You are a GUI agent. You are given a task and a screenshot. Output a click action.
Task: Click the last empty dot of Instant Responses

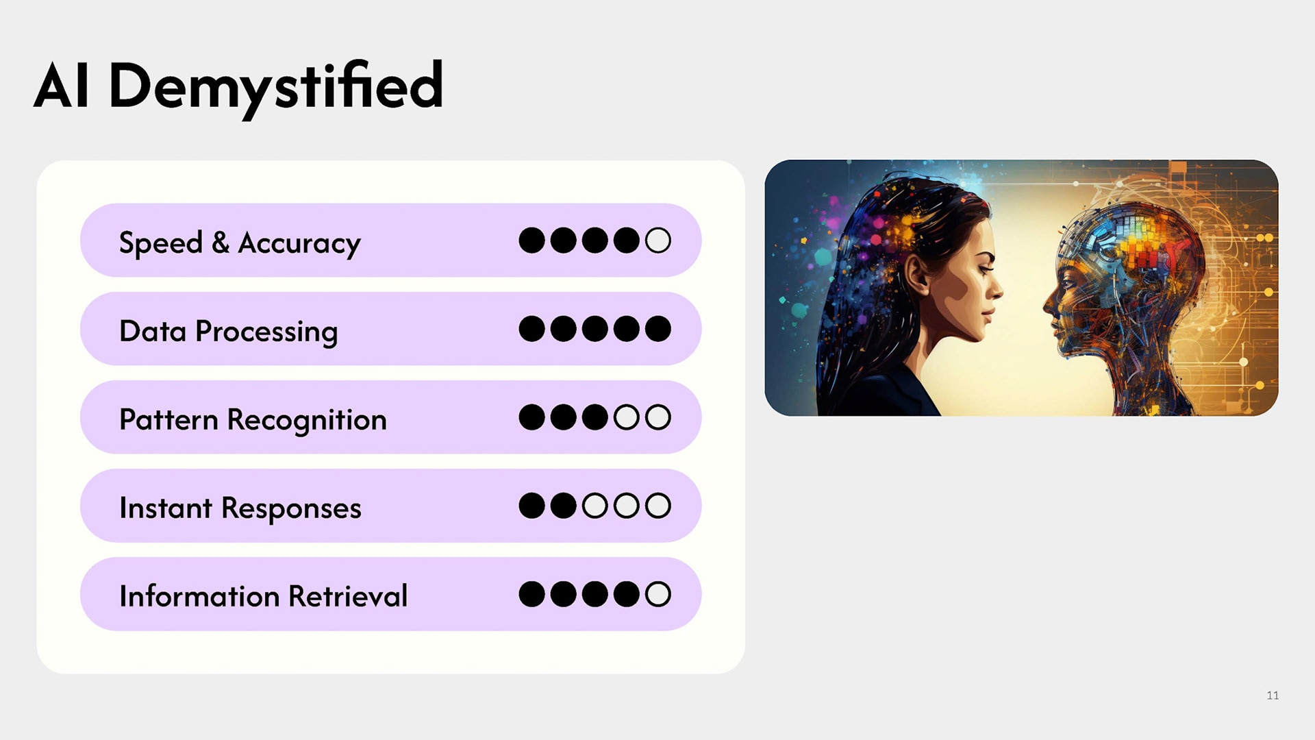[x=658, y=506]
